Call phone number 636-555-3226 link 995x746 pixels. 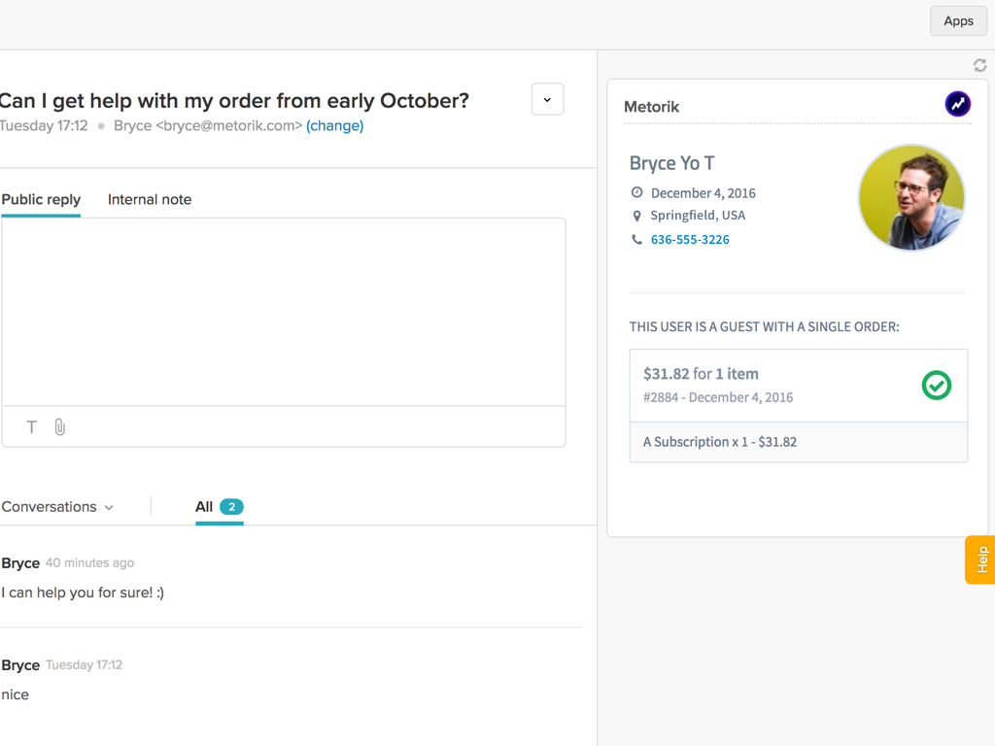pos(690,240)
